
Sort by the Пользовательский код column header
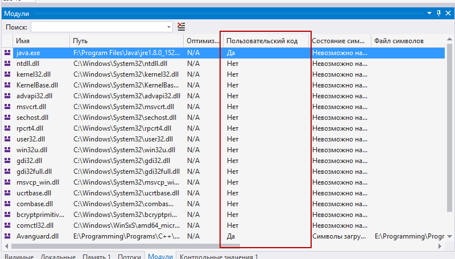pyautogui.click(x=265, y=41)
